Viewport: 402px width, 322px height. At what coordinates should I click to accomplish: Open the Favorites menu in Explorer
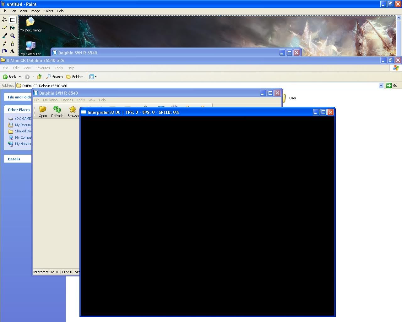coord(42,68)
